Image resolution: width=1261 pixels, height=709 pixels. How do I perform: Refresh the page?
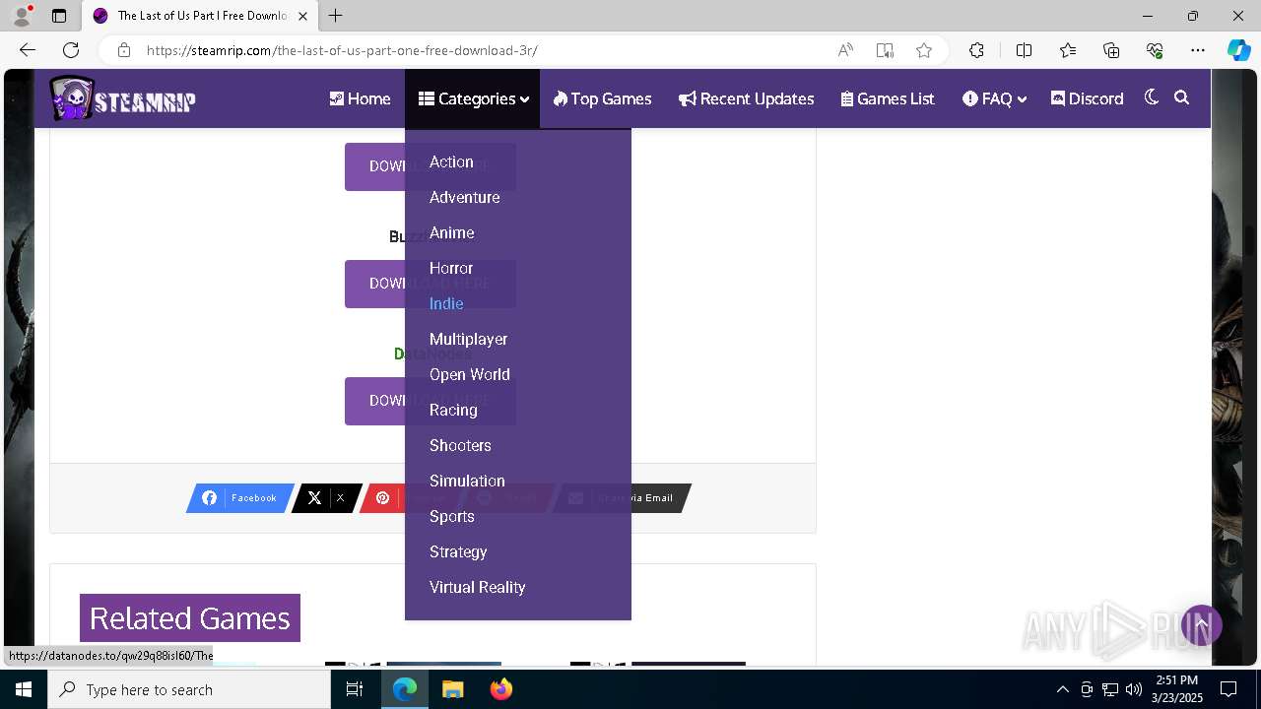[x=71, y=50]
